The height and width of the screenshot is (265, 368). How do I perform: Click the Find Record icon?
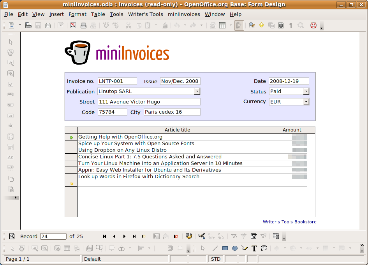pos(12,236)
